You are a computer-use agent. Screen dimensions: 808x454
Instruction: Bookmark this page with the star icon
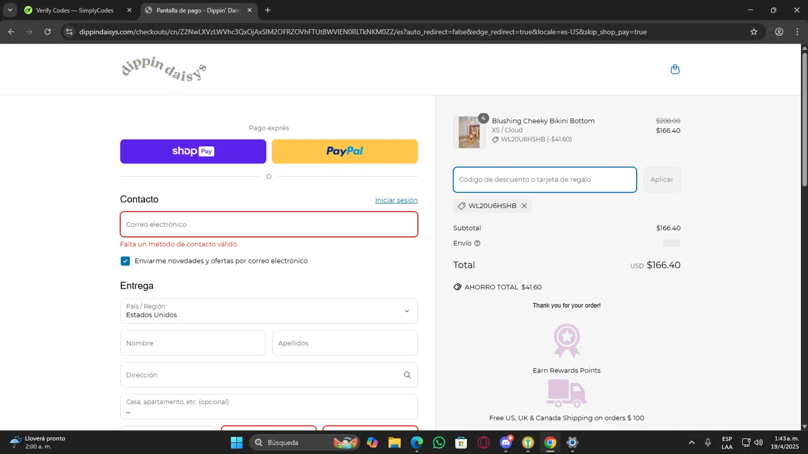754,32
